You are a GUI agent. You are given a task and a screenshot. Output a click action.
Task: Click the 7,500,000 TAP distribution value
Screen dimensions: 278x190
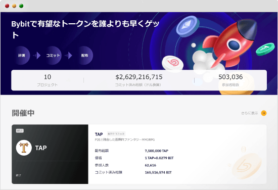(156, 151)
